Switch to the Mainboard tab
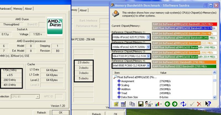Image resolution: width=221 pixels, height=115 pixels. [5, 9]
